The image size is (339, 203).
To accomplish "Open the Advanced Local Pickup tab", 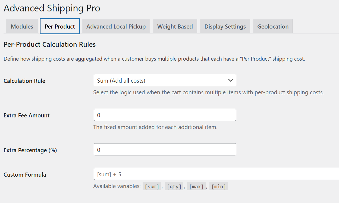I will (116, 26).
